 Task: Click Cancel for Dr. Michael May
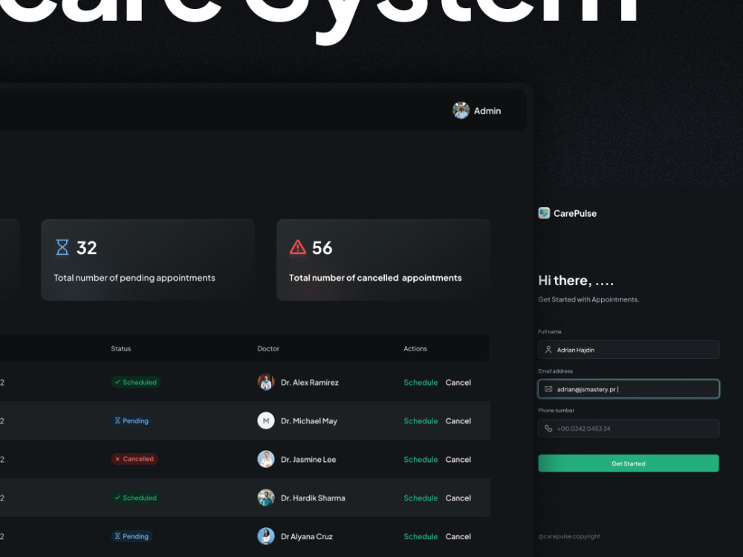click(458, 420)
